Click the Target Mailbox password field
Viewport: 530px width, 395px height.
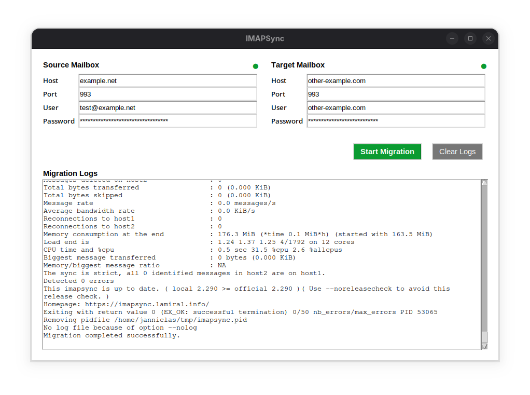[396, 121]
